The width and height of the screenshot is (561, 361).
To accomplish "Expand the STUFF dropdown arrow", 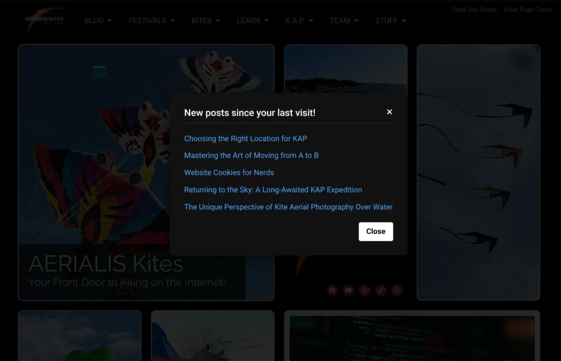I will coord(404,21).
